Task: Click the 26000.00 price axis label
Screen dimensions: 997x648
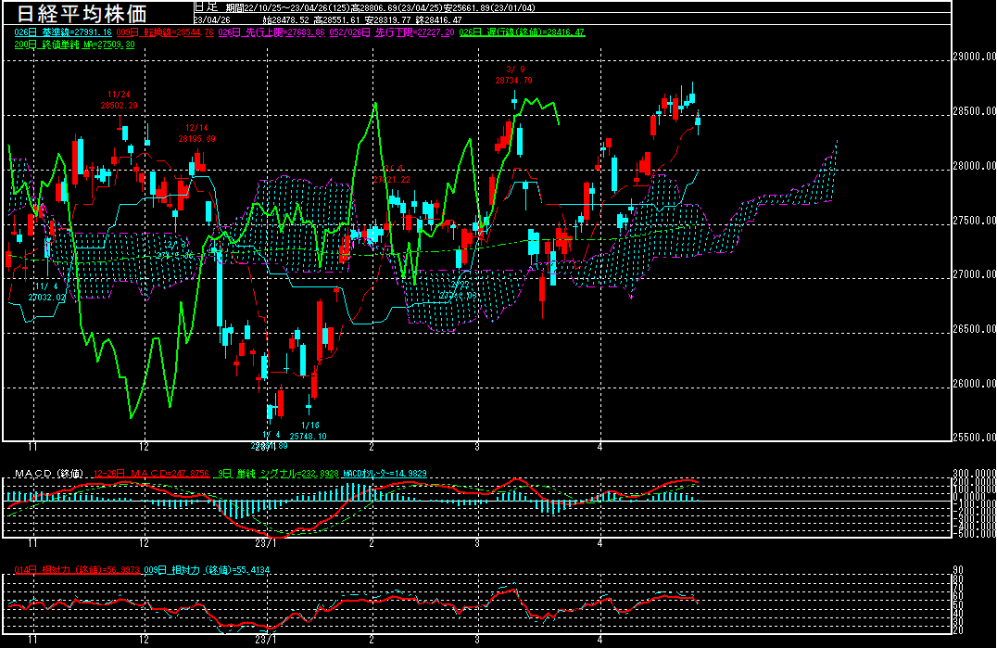Action: pyautogui.click(x=975, y=384)
